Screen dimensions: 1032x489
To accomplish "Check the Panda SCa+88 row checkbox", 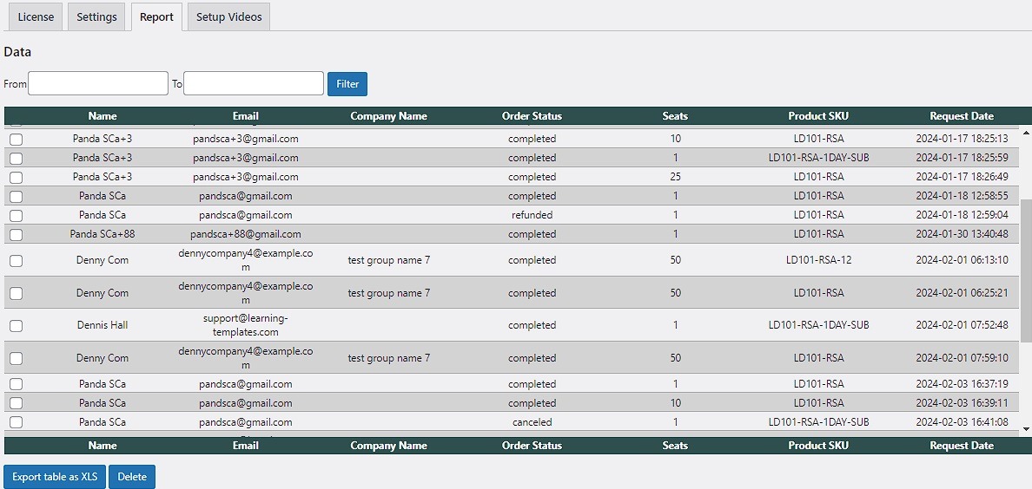I will tap(16, 234).
